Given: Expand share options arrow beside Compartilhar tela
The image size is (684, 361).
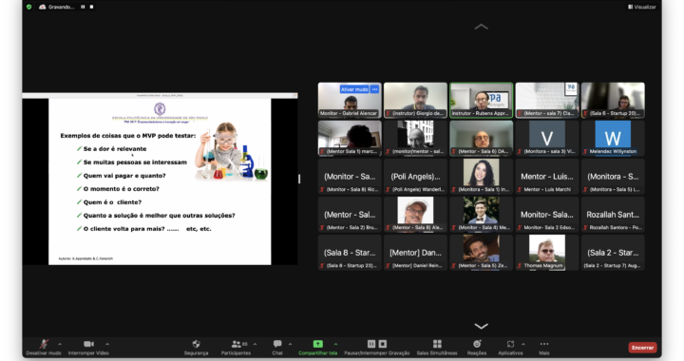Looking at the screenshot, I should coord(335,344).
